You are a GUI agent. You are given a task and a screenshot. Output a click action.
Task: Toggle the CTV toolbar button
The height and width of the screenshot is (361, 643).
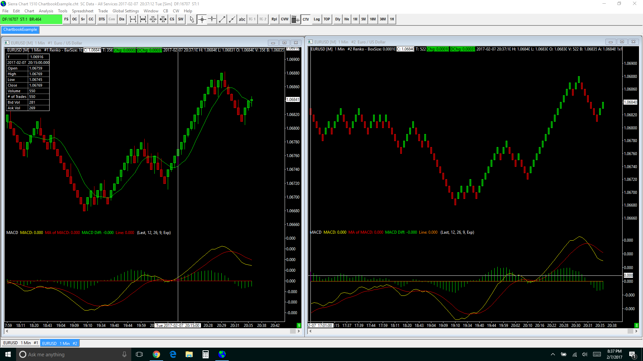click(306, 19)
